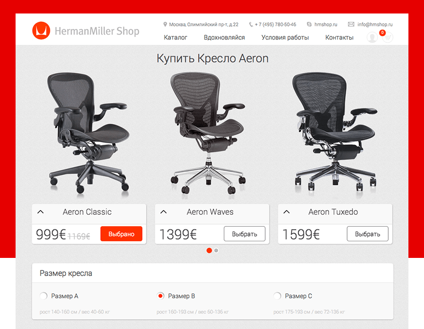This screenshot has width=424, height=329.
Task: Select the second gray carousel dot
Action: [216, 251]
